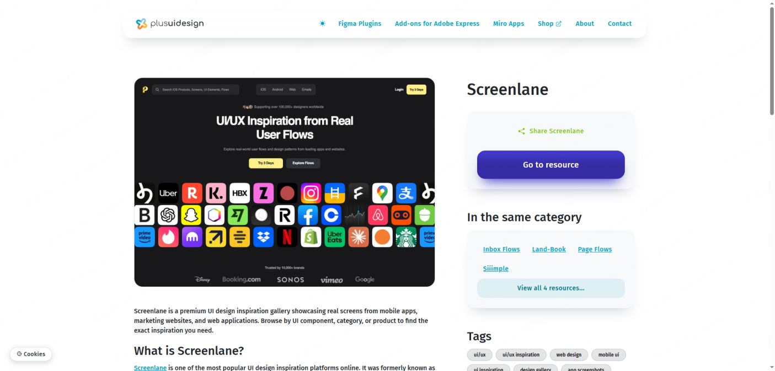Click the Login text in the preview
Screen dimensions: 775x371
[399, 89]
